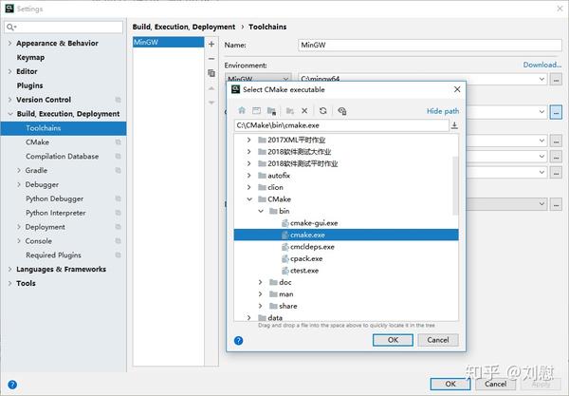This screenshot has height=396, width=569.
Task: Click OK in Select CMake executable dialog
Action: point(393,340)
